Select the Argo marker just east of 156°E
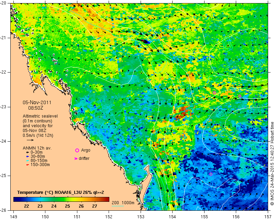Image resolution: width=275 pixels, height=220 pixels. click(x=240, y=96)
